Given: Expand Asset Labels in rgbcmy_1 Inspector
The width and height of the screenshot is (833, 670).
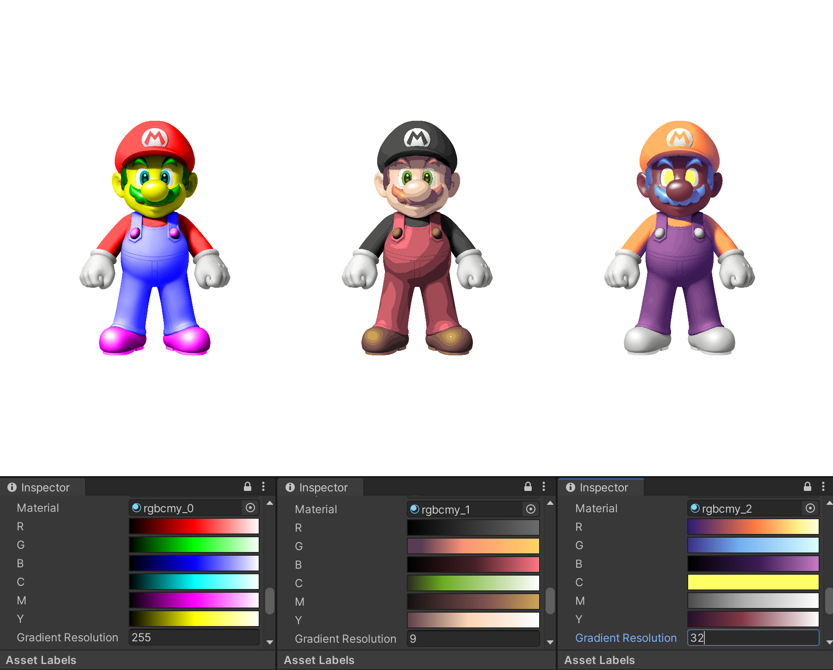Looking at the screenshot, I should pyautogui.click(x=319, y=660).
